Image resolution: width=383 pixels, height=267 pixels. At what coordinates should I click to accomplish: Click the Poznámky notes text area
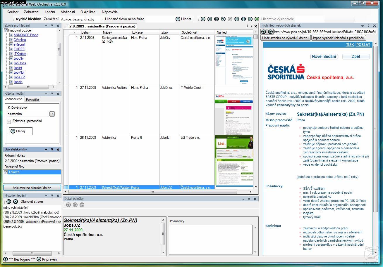click(210, 240)
